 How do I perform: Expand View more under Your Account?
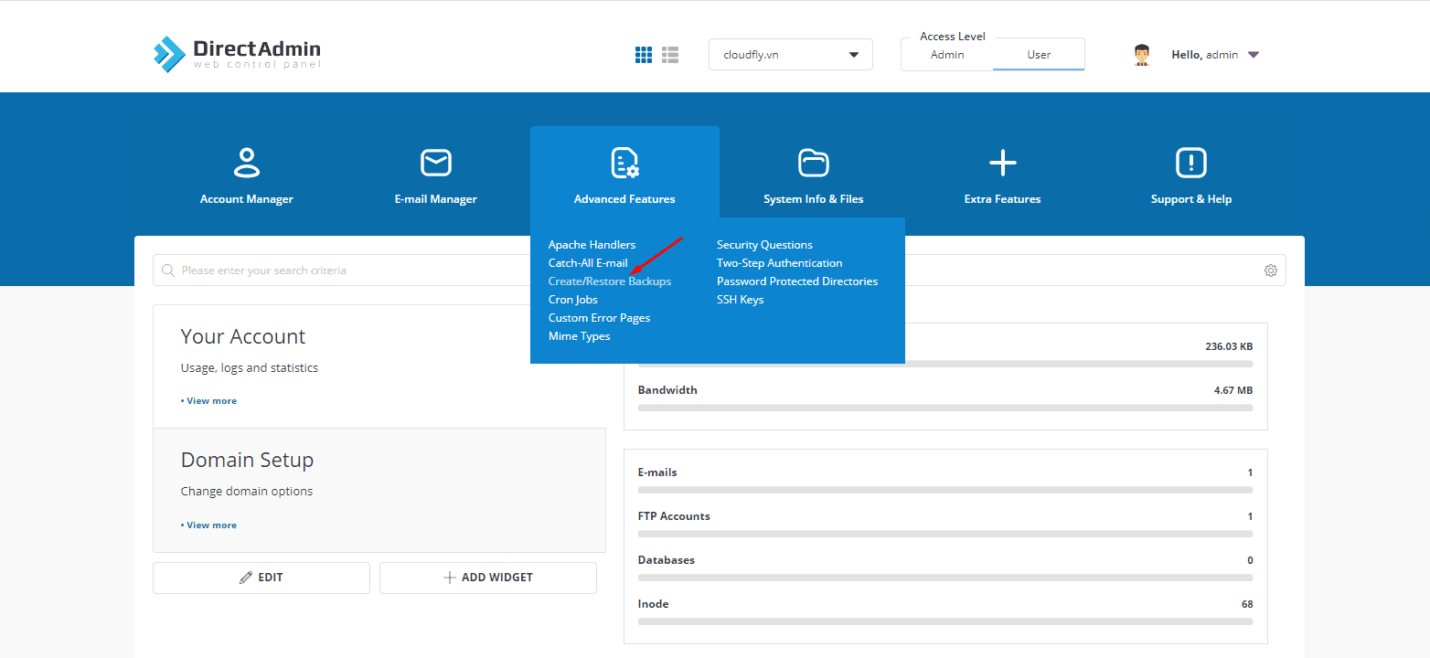click(209, 401)
